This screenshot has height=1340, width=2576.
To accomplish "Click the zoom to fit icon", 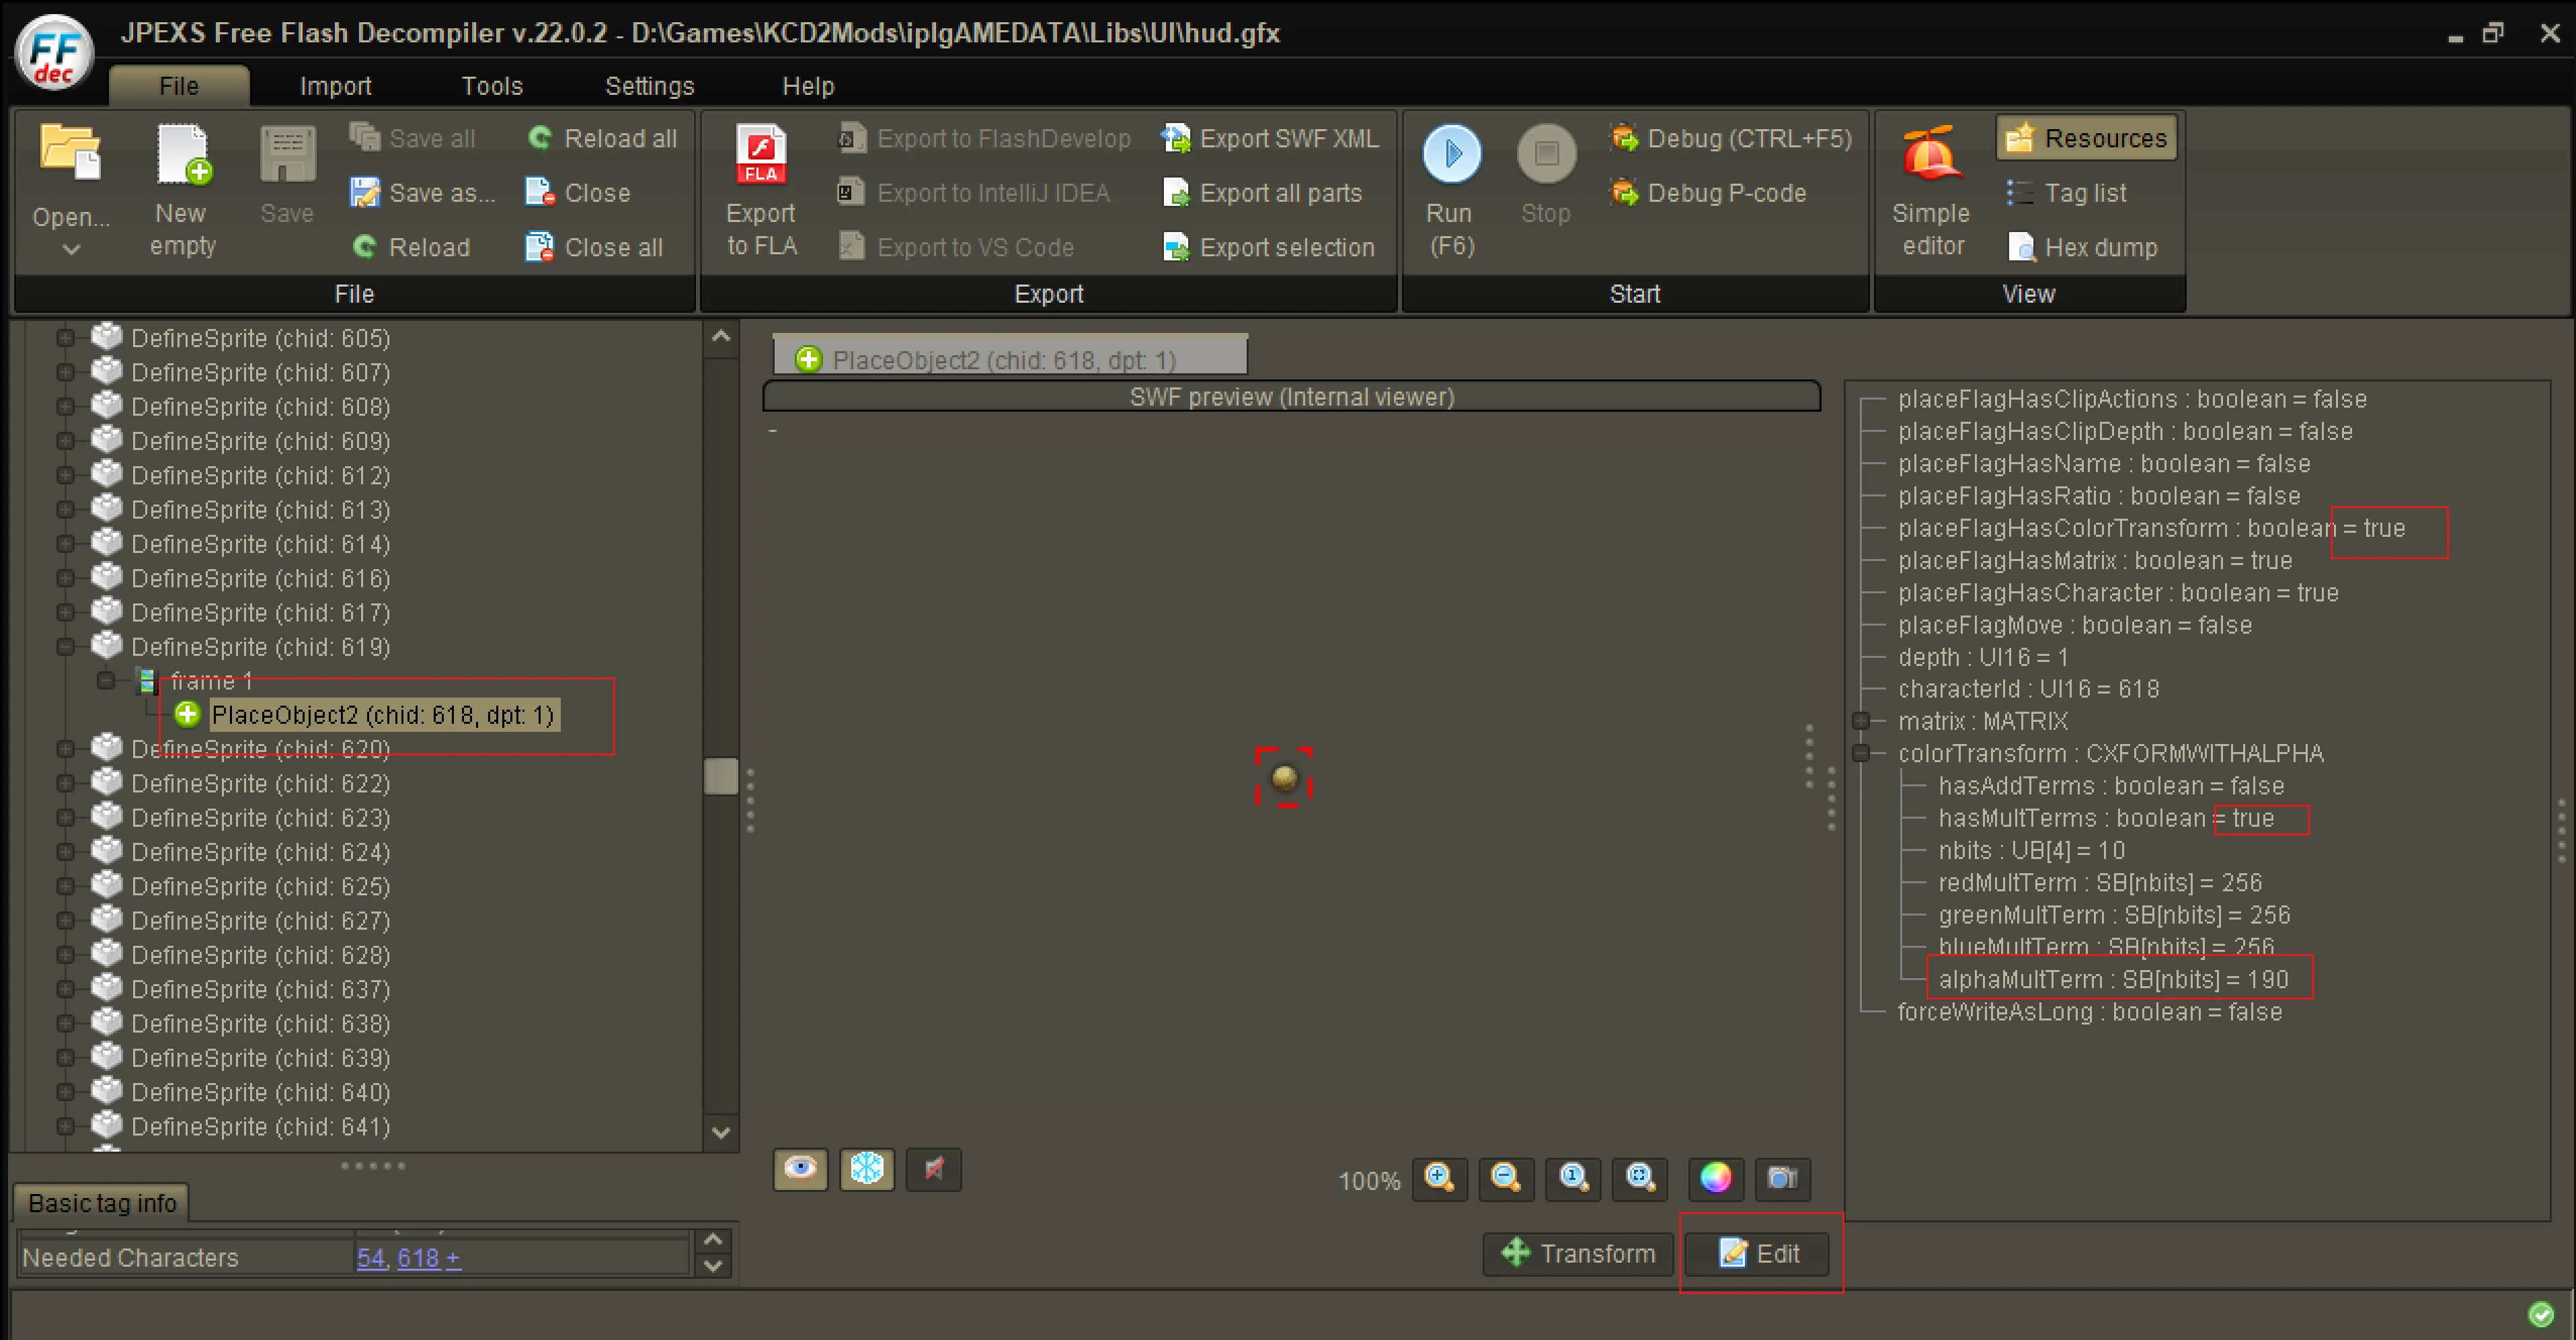I will (x=1640, y=1178).
